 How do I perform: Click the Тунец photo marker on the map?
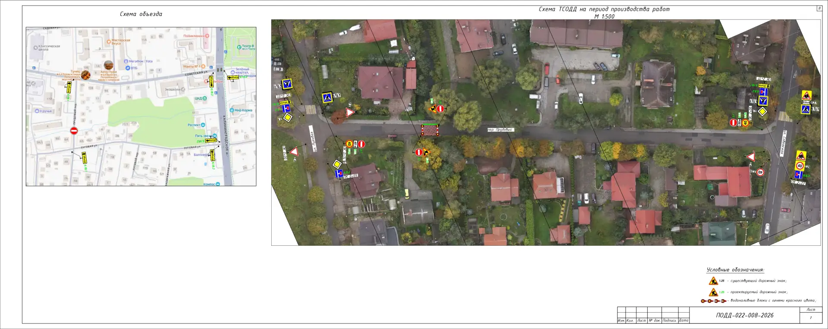click(85, 75)
